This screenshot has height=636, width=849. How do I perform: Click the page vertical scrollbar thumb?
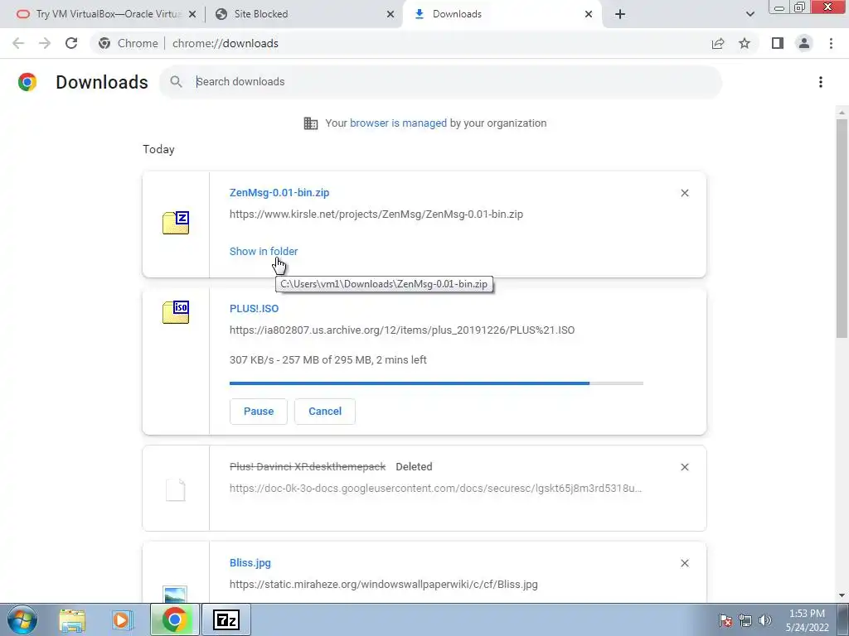click(842, 229)
